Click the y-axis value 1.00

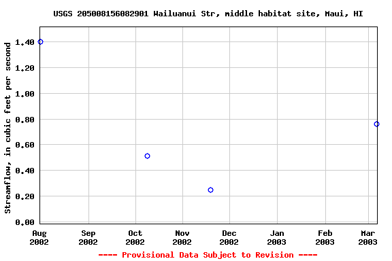(x=24, y=94)
